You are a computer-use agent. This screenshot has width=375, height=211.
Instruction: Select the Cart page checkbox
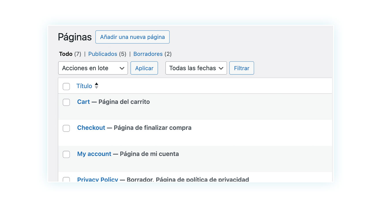[x=66, y=102]
